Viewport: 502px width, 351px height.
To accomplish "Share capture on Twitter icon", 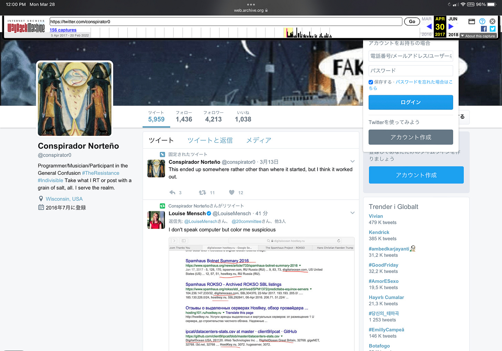I will [492, 29].
